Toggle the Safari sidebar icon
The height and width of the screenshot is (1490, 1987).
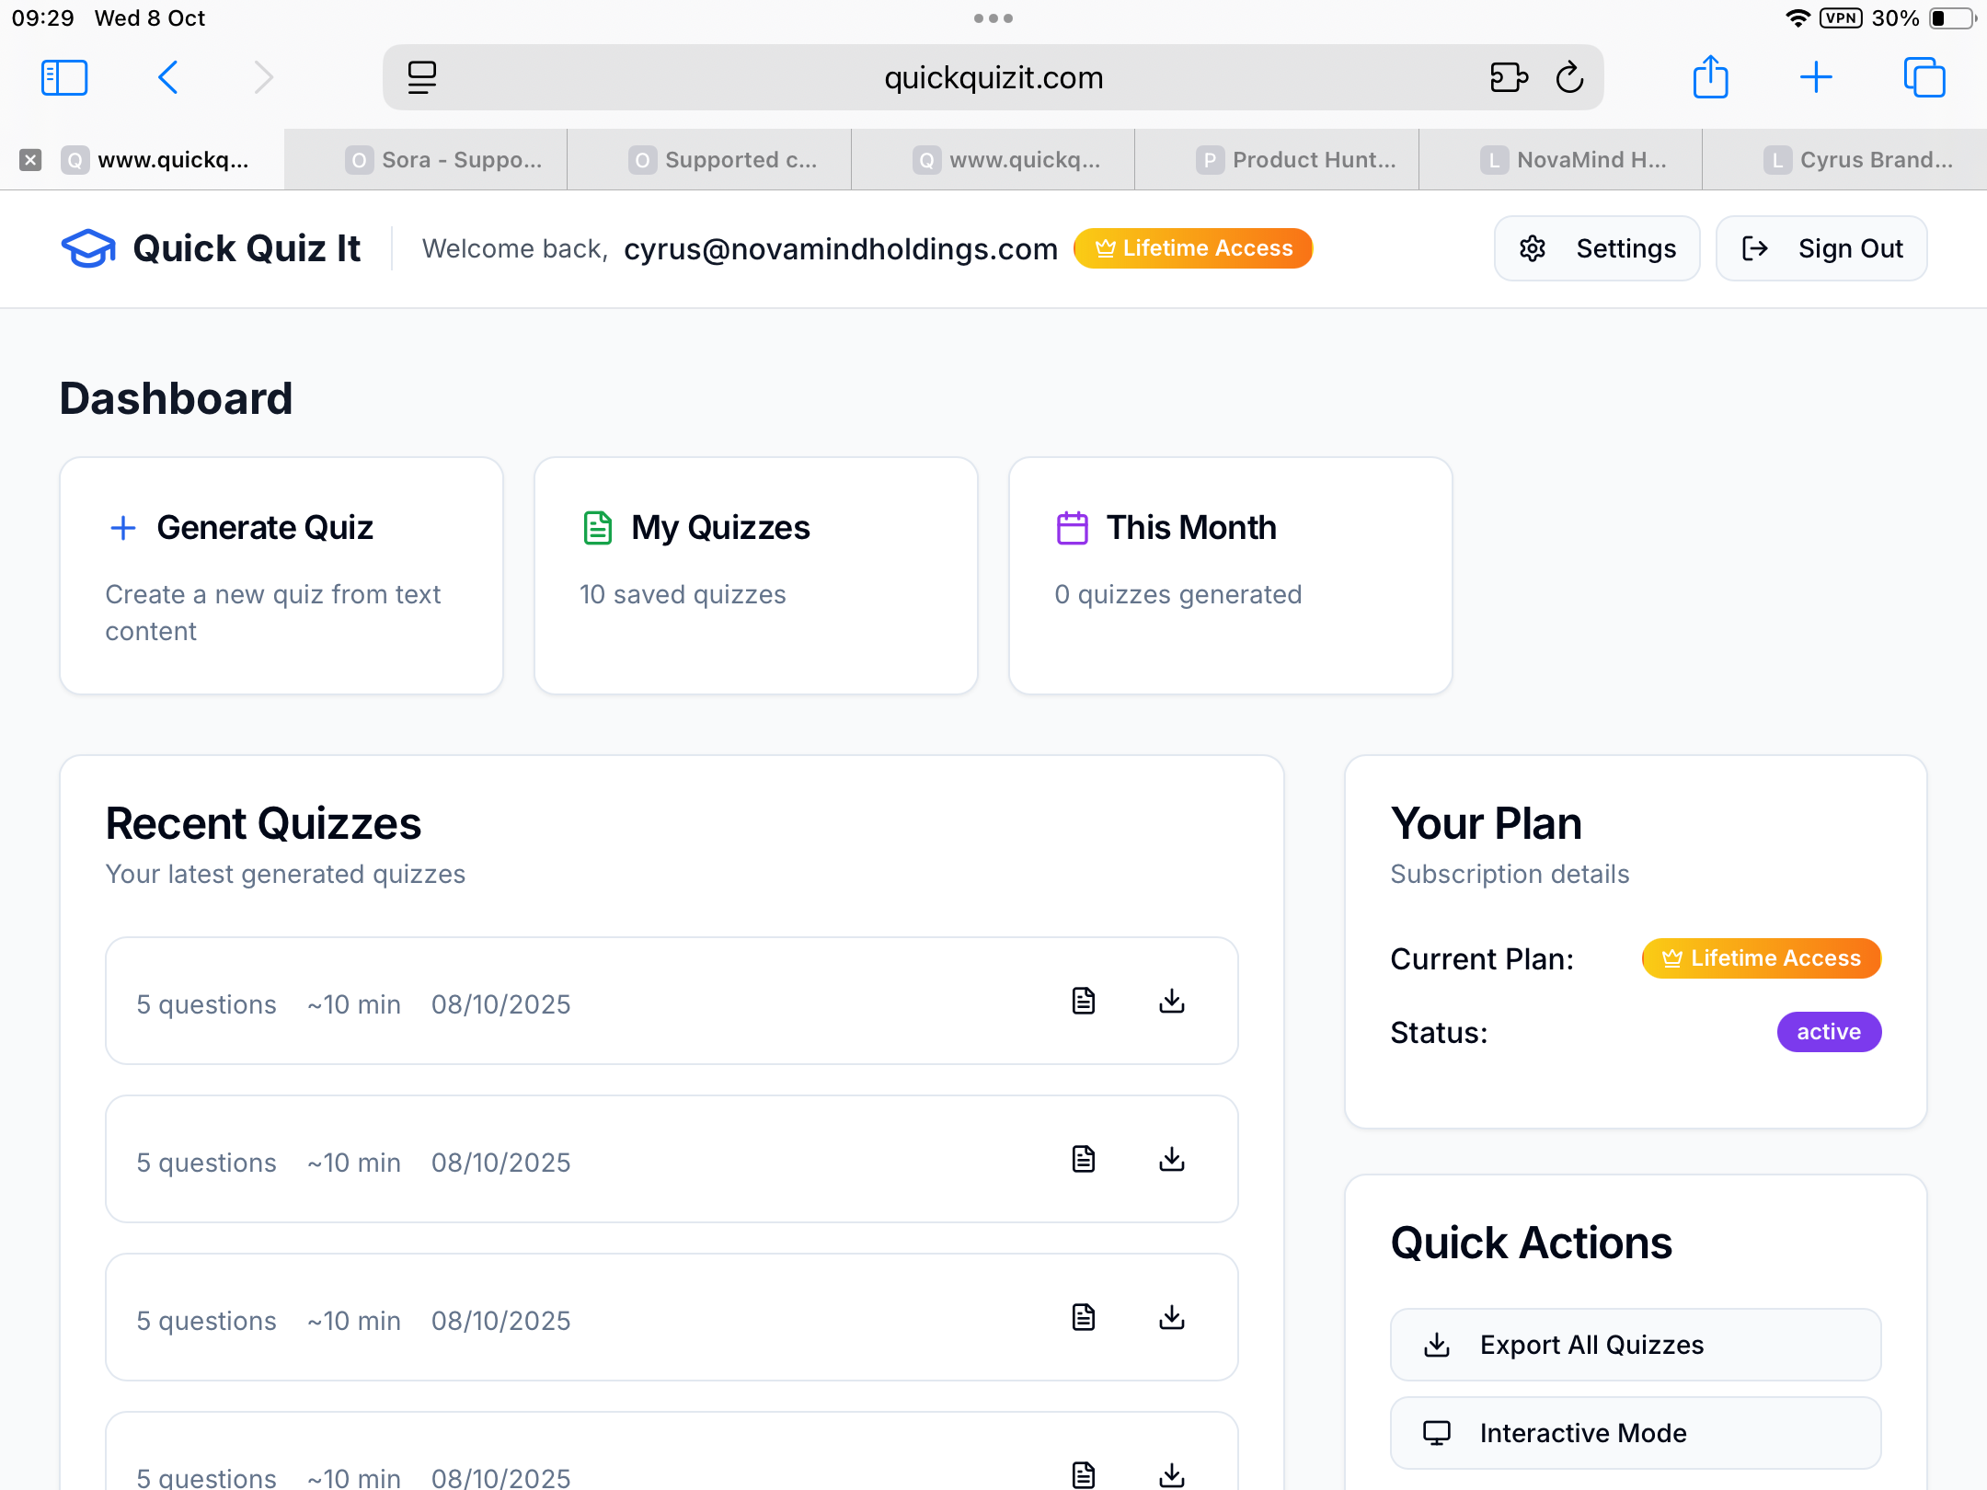tap(64, 78)
